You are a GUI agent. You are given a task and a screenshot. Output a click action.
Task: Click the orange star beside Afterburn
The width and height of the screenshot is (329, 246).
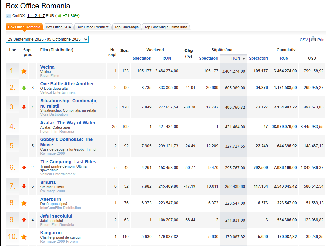(24, 203)
